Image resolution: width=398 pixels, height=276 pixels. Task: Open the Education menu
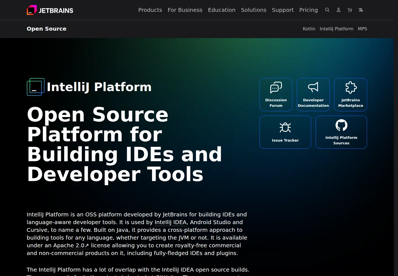click(222, 10)
